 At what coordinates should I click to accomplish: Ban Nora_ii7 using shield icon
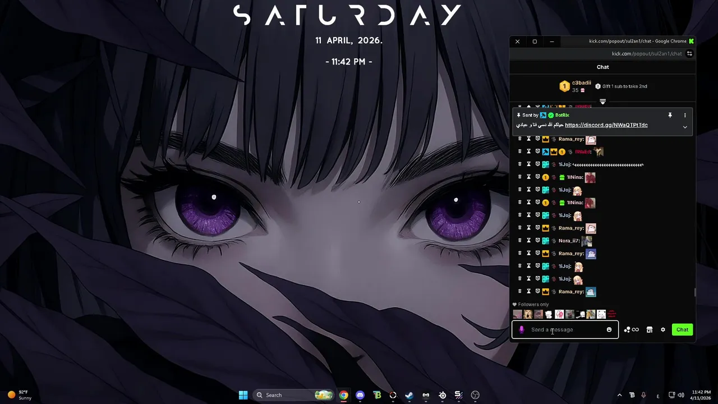point(537,241)
